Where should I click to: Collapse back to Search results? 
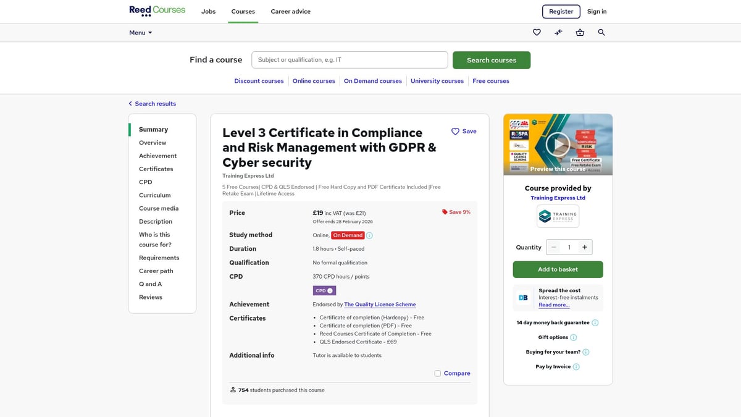[x=152, y=103]
